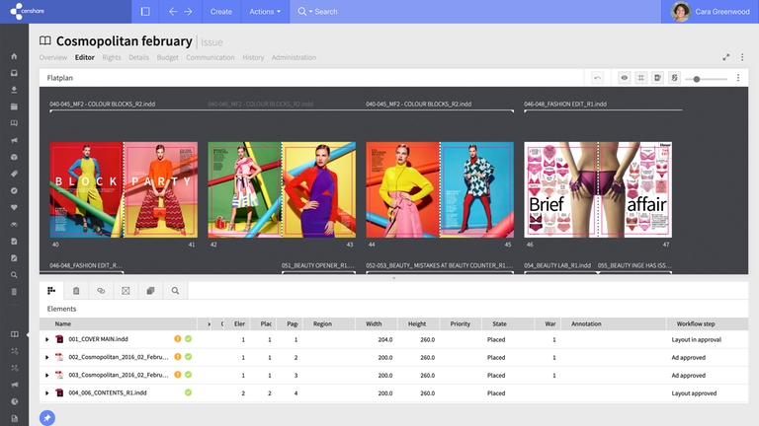Click the magnifier icon in left sidebar
Screen dimensions: 759x426
[14, 275]
